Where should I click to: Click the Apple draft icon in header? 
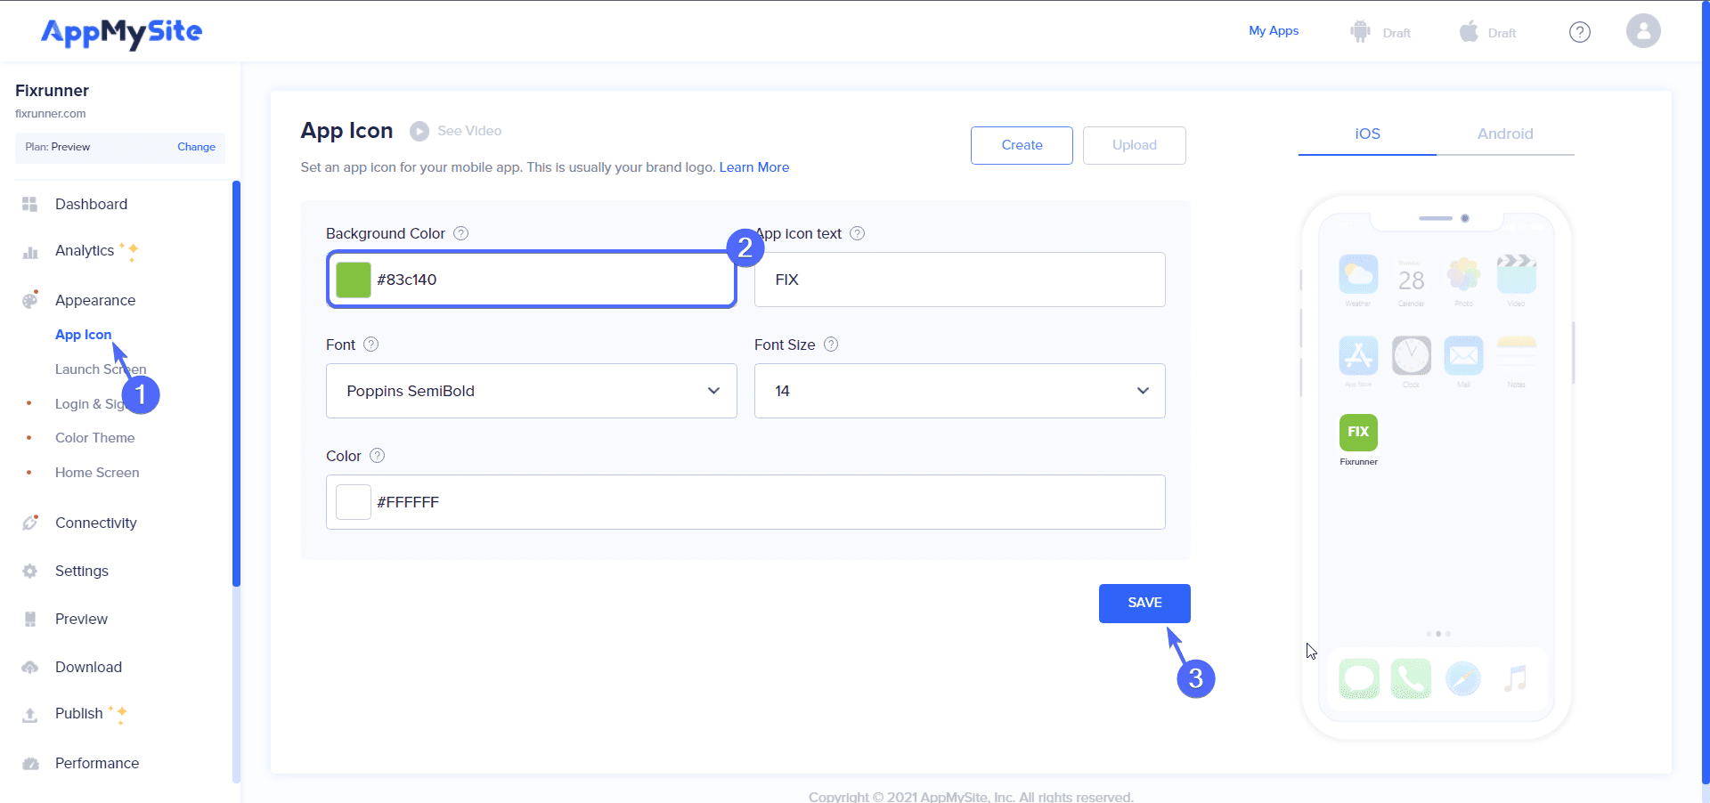pos(1469,31)
